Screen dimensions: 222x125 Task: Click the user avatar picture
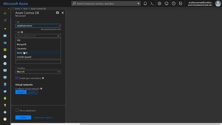(218, 3)
